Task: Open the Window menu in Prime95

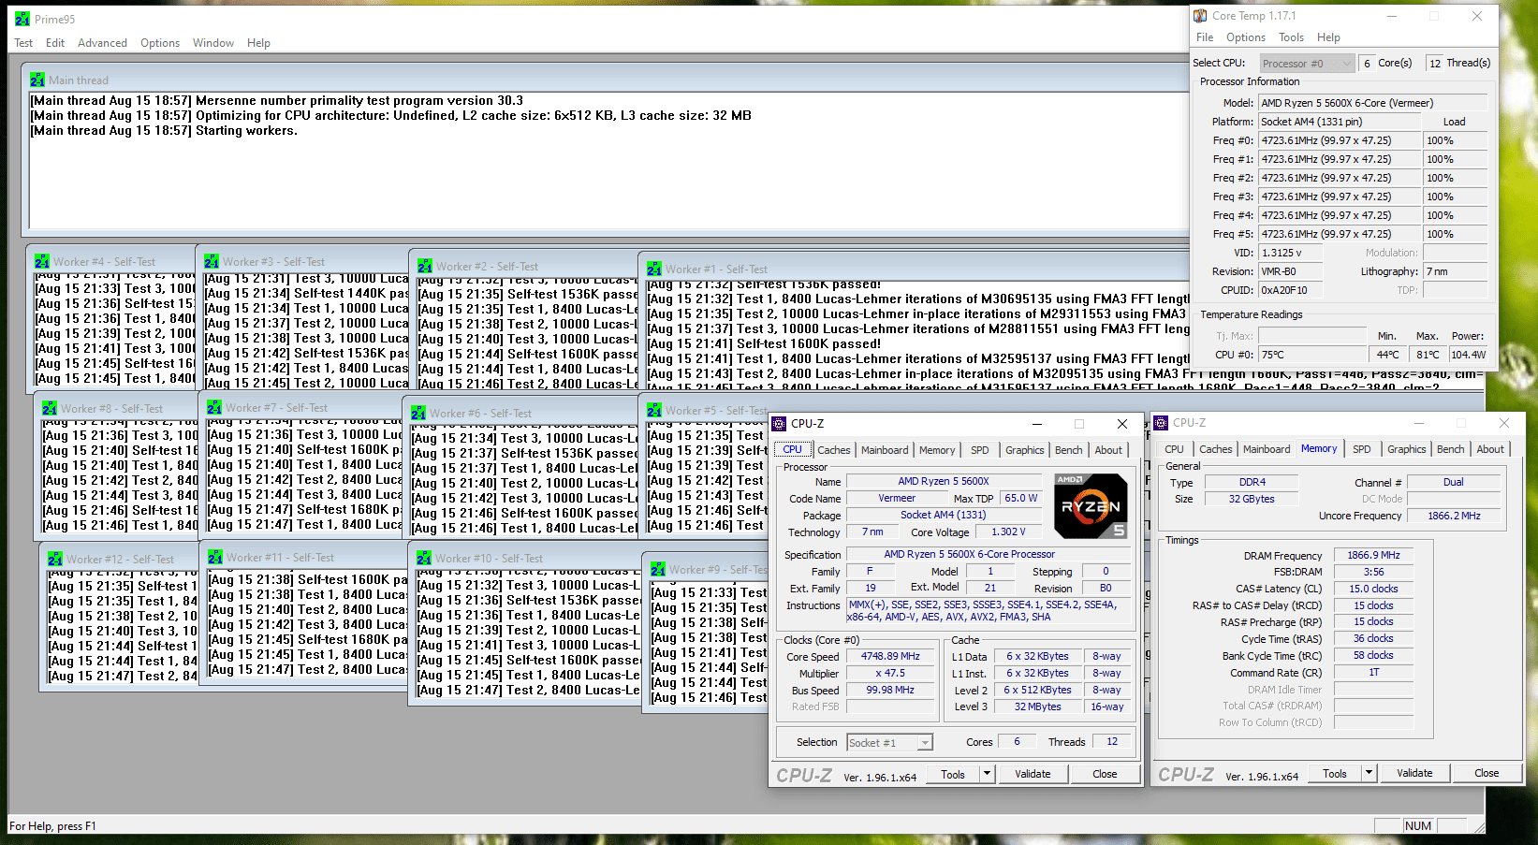Action: point(213,43)
